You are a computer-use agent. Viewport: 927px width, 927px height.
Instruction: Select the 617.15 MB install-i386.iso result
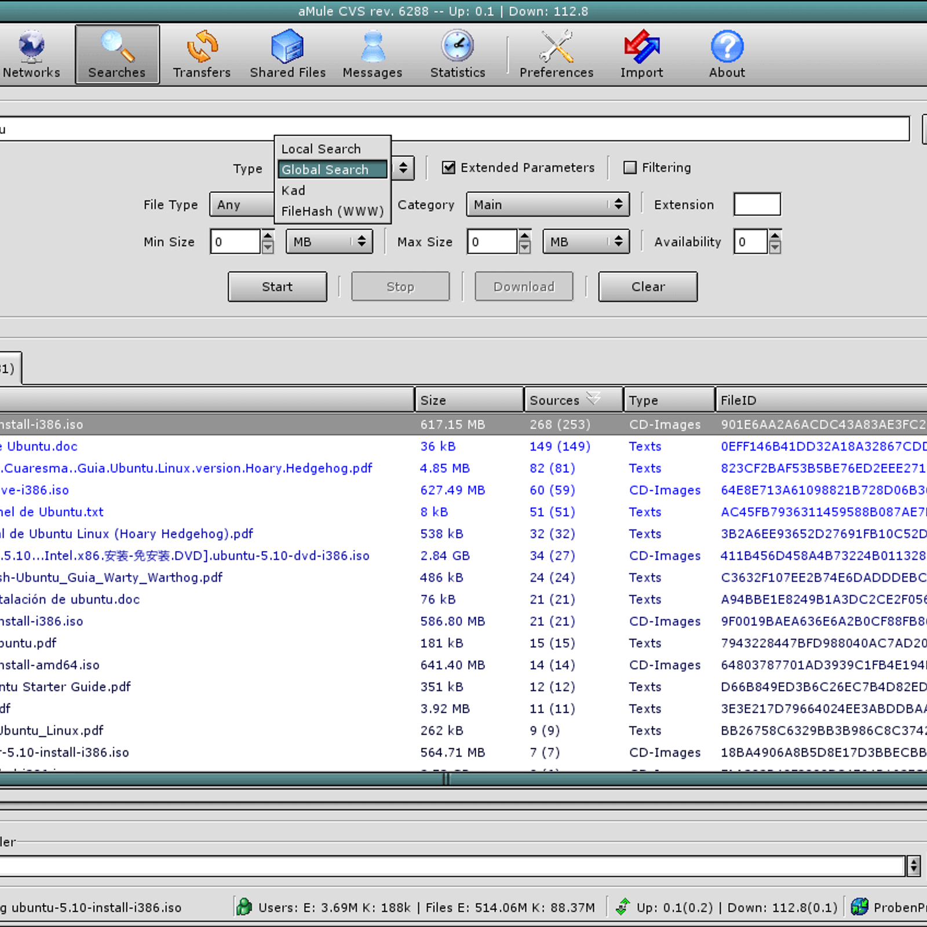463,425
